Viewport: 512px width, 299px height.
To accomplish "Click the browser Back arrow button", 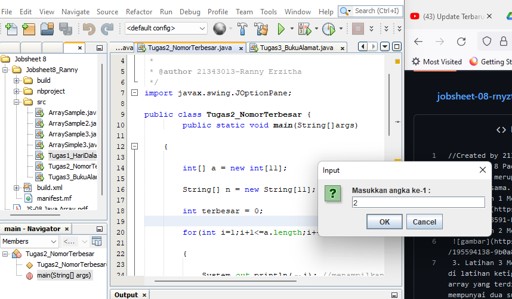I will pos(418,42).
